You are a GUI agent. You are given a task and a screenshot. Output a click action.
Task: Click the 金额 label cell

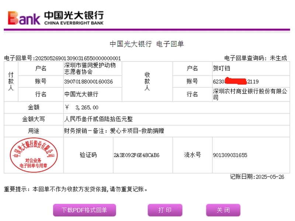34,108
